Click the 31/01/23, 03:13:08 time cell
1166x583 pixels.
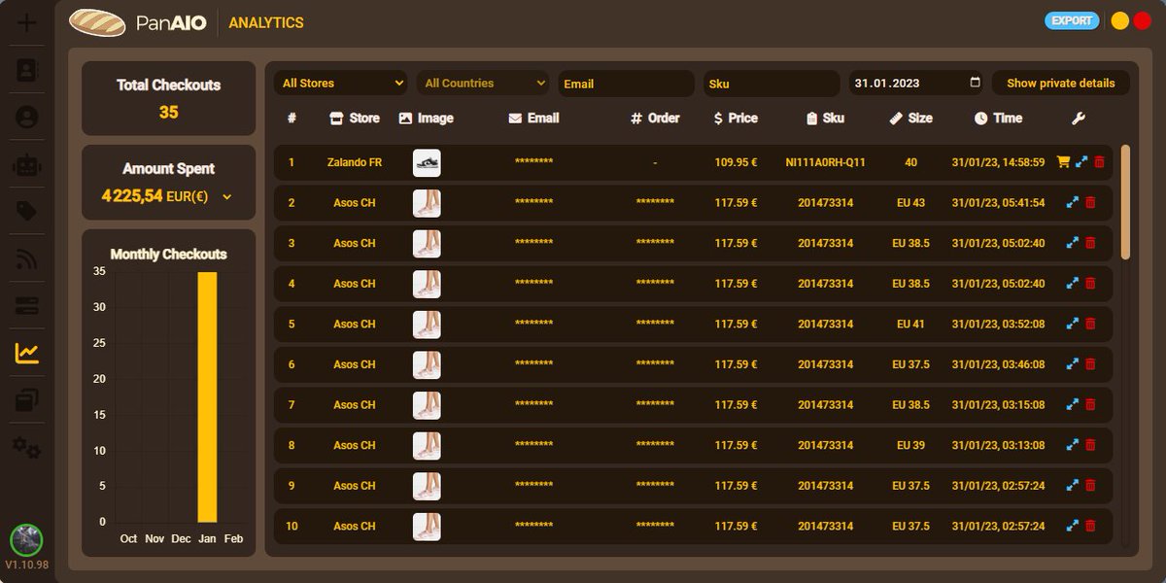pyautogui.click(x=998, y=445)
